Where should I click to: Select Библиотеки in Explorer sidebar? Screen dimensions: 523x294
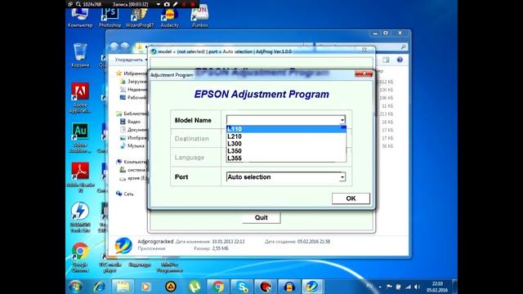[x=132, y=114]
